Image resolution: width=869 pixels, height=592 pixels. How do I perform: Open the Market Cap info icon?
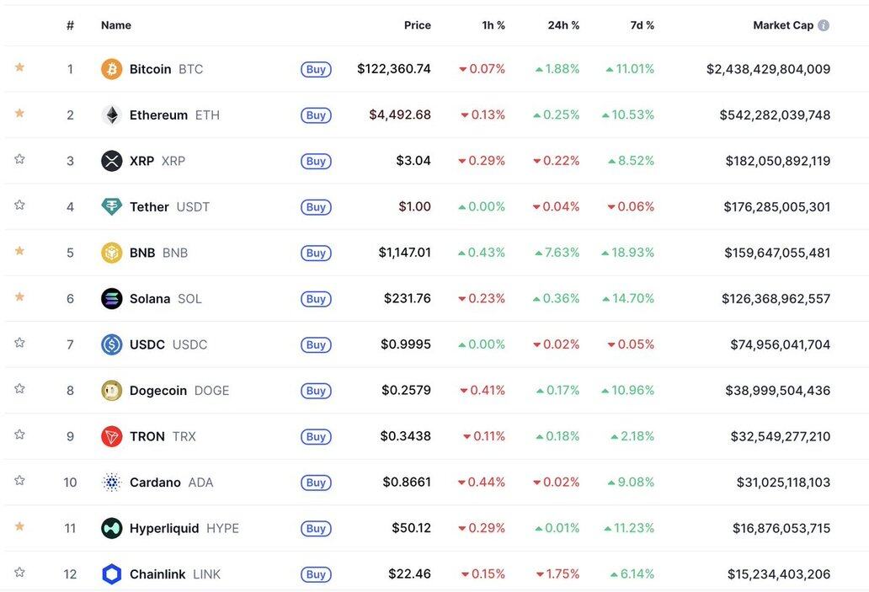click(824, 25)
